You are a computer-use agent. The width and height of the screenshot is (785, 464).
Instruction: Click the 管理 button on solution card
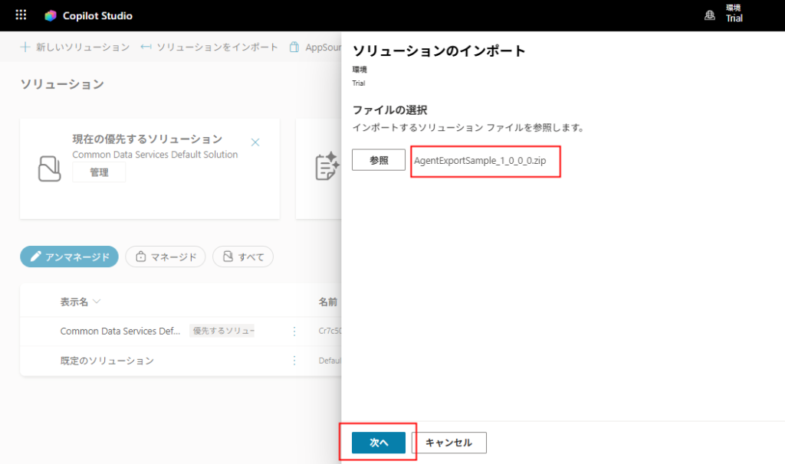tap(99, 172)
